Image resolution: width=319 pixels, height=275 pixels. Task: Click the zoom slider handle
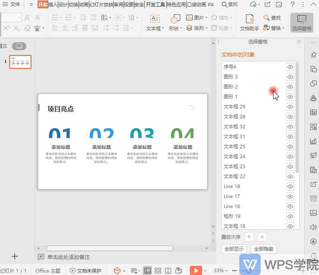(248, 271)
